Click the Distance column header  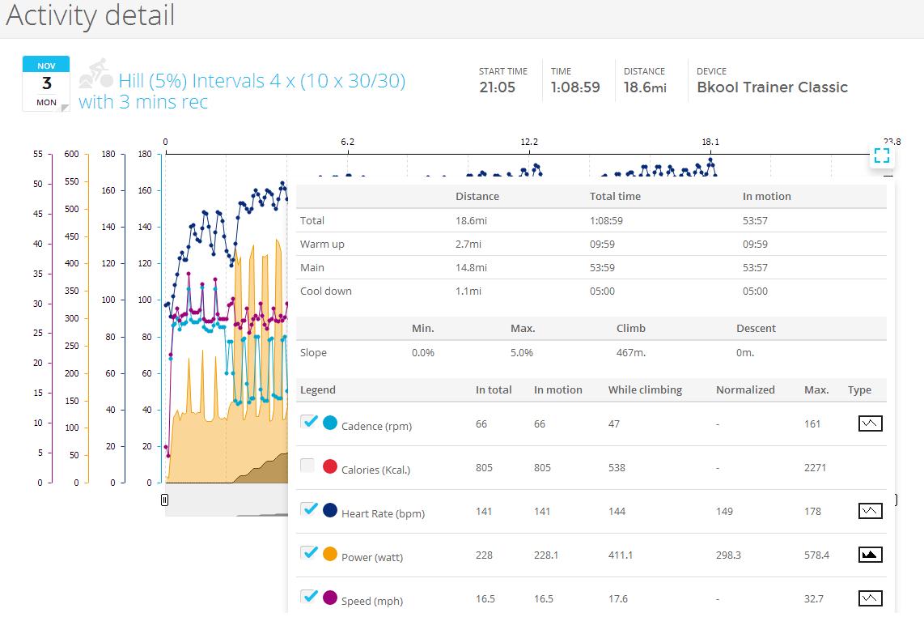click(x=477, y=197)
